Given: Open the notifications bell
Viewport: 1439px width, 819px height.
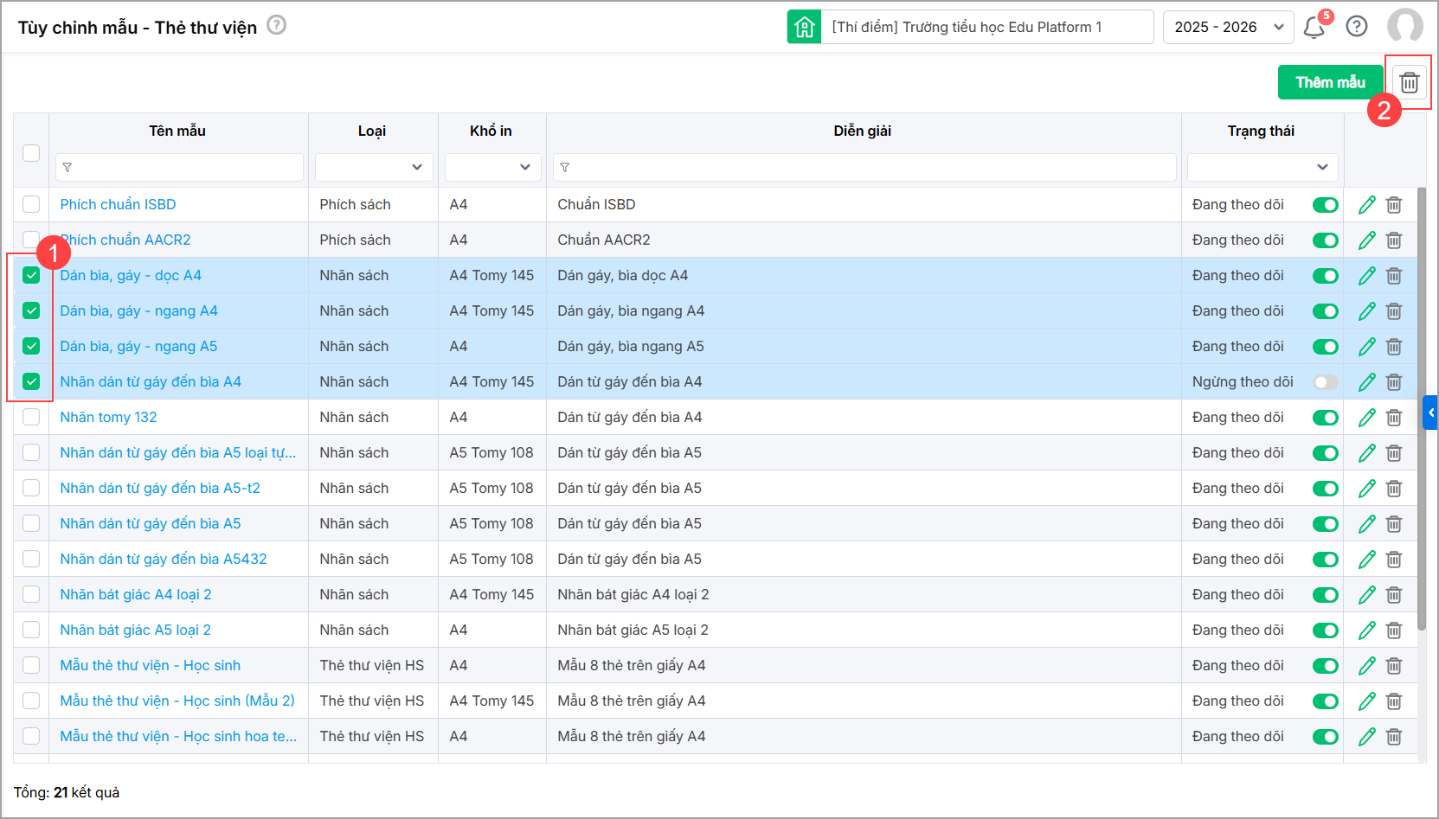Looking at the screenshot, I should [x=1314, y=27].
